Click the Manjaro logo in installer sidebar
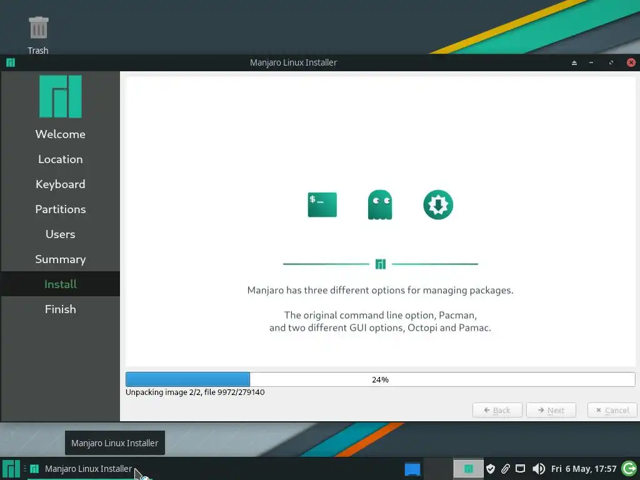 coord(61,96)
